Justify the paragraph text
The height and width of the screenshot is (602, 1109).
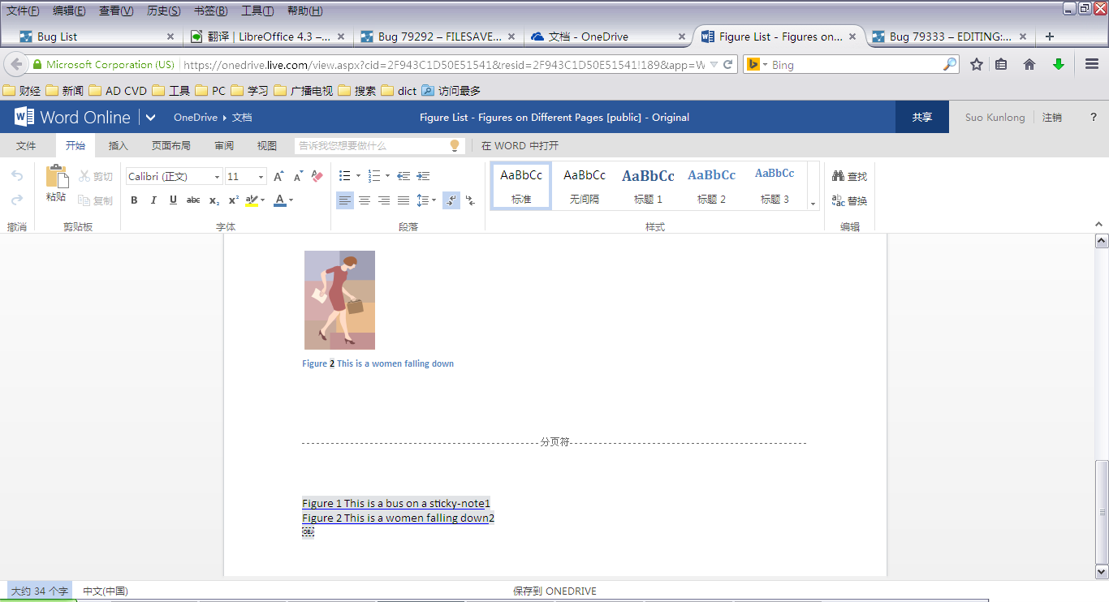403,200
